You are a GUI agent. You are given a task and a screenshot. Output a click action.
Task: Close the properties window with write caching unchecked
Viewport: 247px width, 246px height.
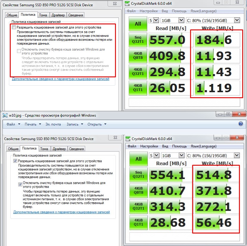[115, 4]
